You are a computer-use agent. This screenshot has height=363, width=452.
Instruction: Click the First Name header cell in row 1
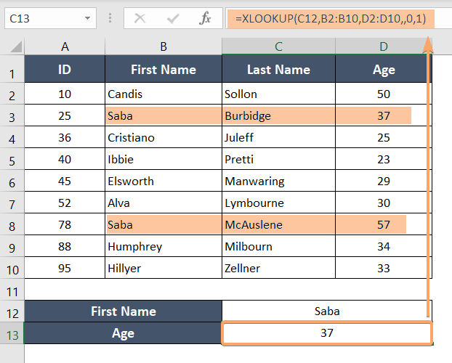coord(164,69)
